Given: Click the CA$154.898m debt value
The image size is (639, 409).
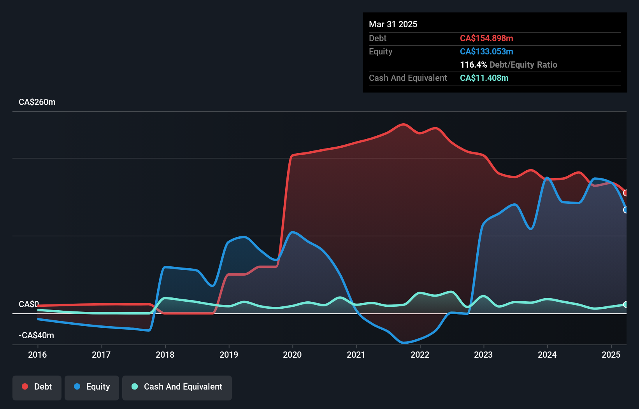Looking at the screenshot, I should [486, 38].
